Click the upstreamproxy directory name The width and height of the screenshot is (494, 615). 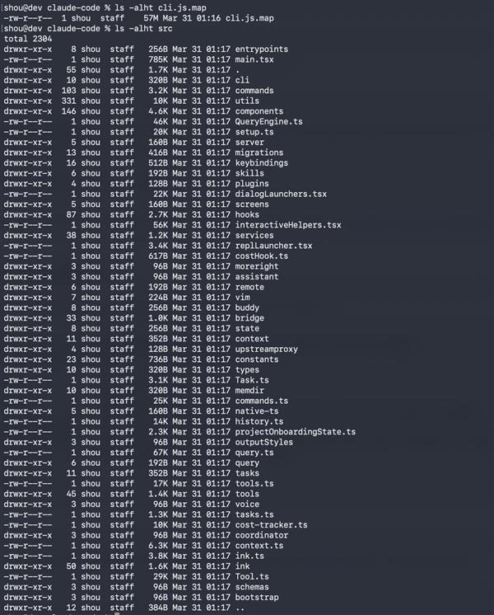pos(269,349)
